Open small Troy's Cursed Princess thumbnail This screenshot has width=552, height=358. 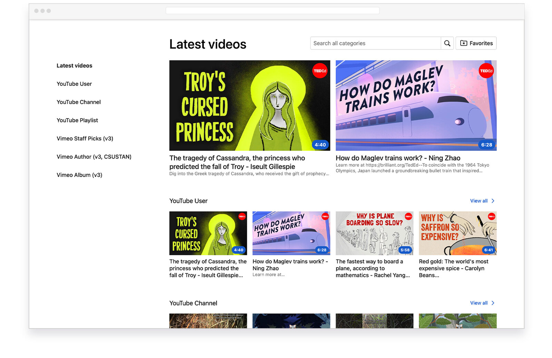[x=208, y=233]
